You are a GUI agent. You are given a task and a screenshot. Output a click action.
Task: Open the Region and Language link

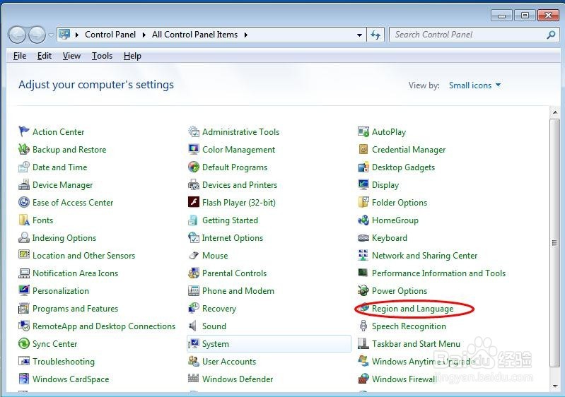coord(412,309)
